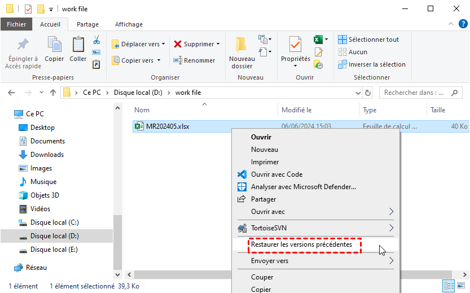The height and width of the screenshot is (293, 470).
Task: Click Aucun in the Sélectionner group
Action: click(353, 52)
